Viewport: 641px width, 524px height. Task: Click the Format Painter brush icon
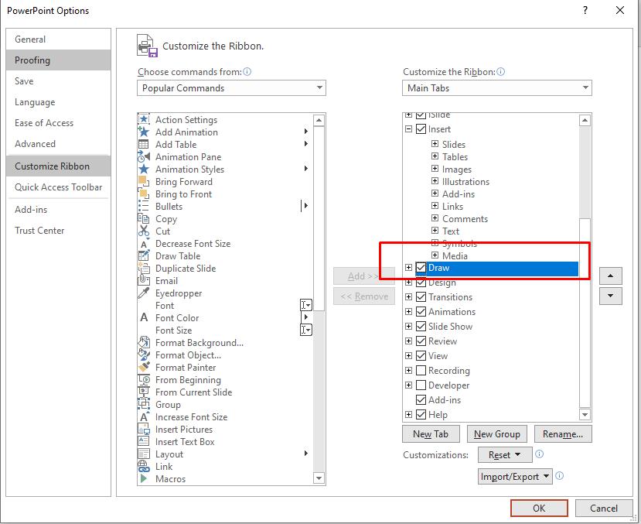[144, 367]
